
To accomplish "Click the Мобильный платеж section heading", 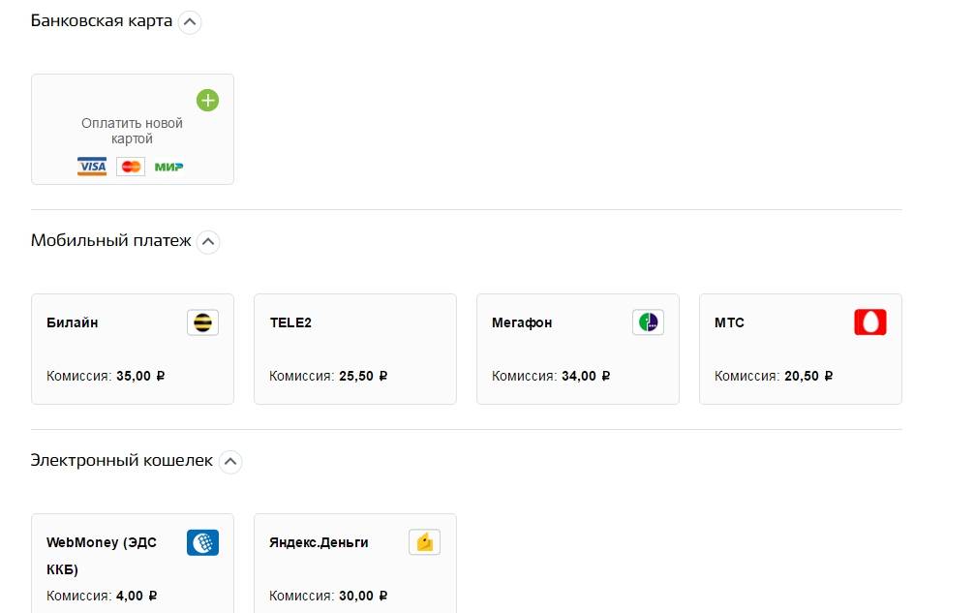I will (111, 241).
